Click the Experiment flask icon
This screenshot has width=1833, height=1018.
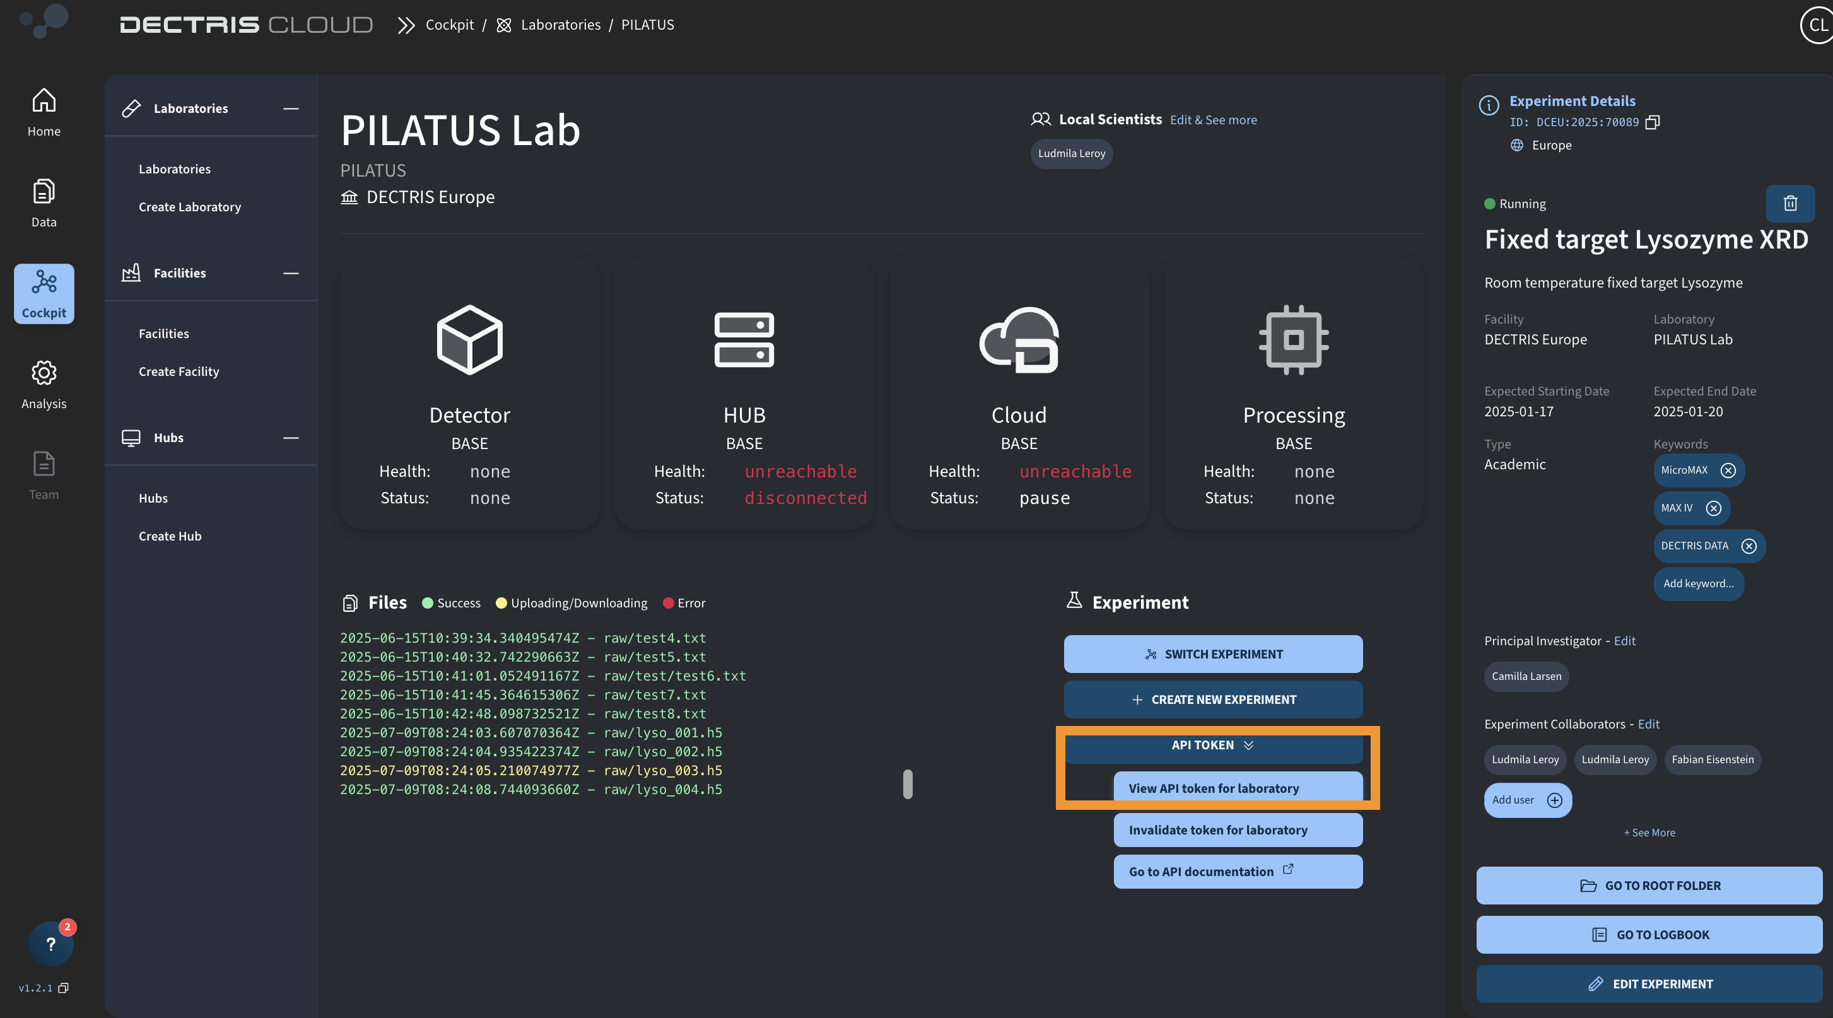pos(1074,601)
